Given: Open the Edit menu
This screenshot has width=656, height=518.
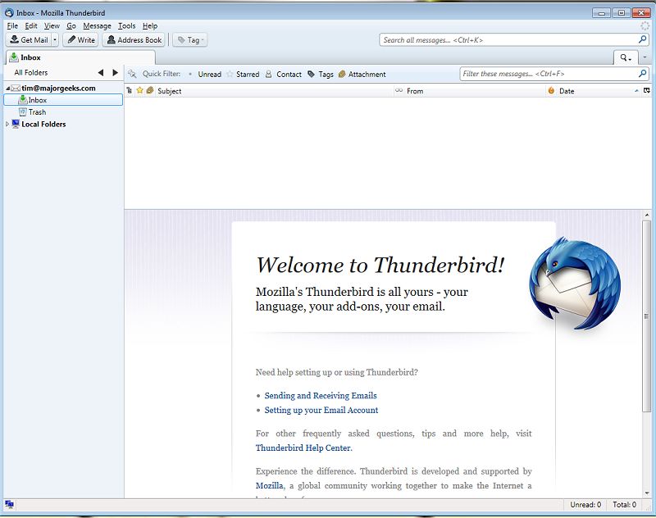Looking at the screenshot, I should click(x=31, y=26).
